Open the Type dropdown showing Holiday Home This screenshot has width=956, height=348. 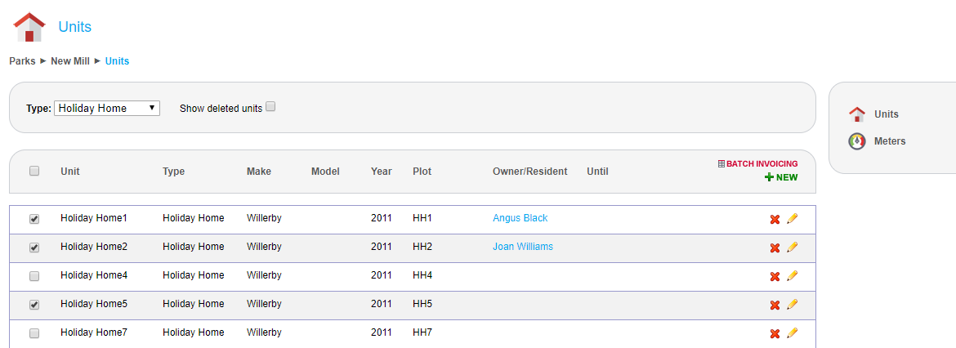tap(107, 108)
